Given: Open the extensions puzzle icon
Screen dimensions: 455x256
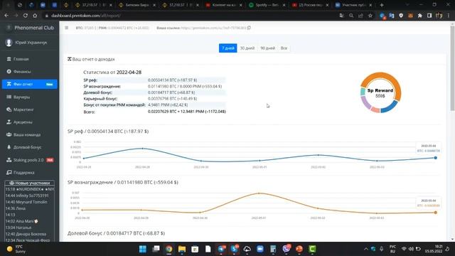Looking at the screenshot, I should click(419, 16).
